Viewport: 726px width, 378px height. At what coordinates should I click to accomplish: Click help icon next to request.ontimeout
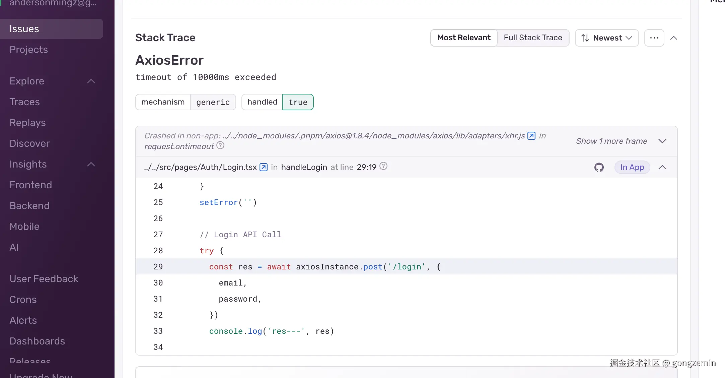[x=220, y=145]
